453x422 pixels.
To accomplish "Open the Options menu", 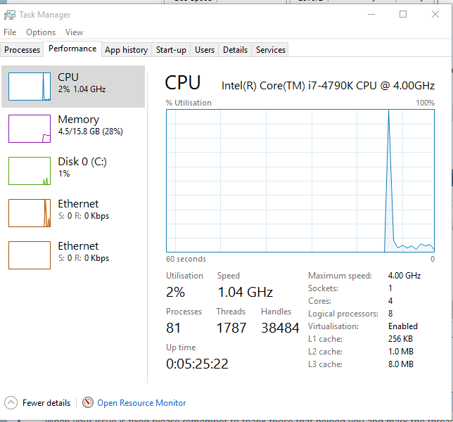I will (41, 32).
